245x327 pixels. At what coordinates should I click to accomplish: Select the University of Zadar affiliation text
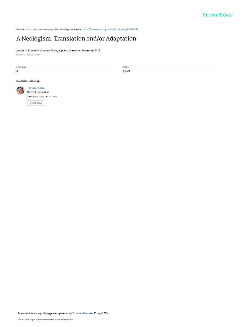click(x=38, y=92)
